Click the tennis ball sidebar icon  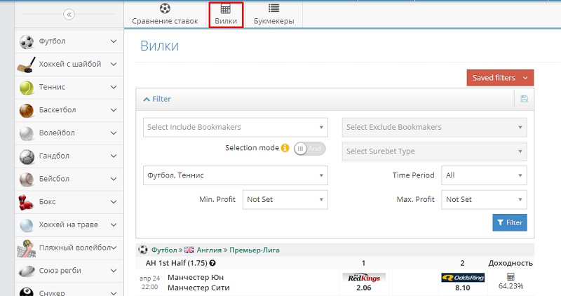point(27,87)
